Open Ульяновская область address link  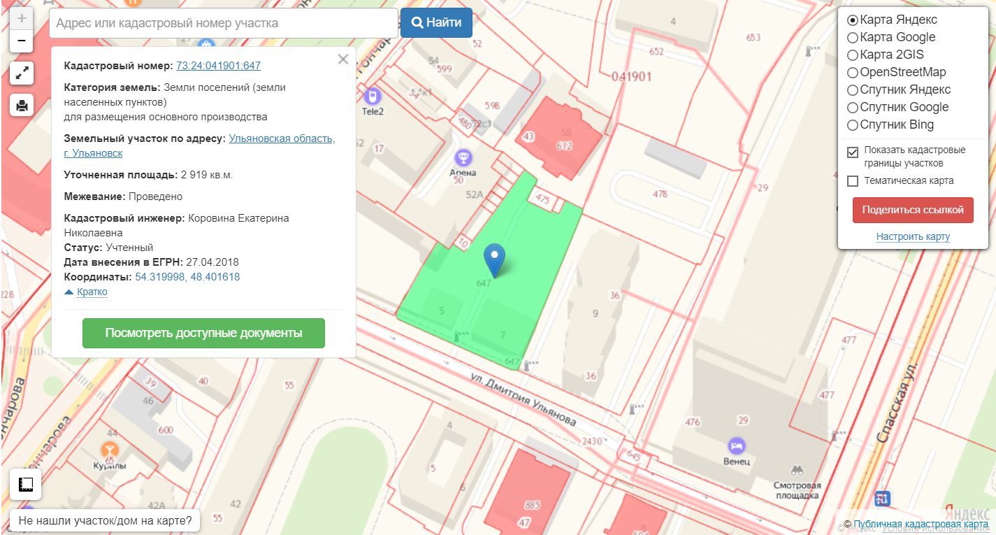(x=282, y=138)
